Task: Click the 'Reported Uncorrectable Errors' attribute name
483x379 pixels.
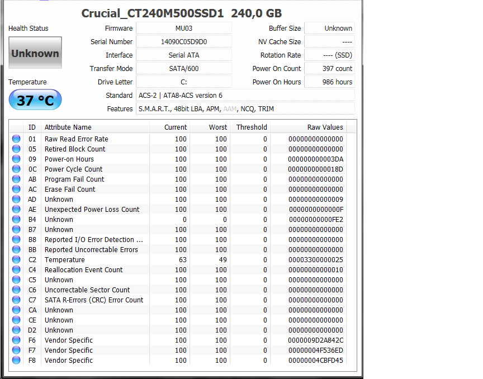Action: coord(91,249)
